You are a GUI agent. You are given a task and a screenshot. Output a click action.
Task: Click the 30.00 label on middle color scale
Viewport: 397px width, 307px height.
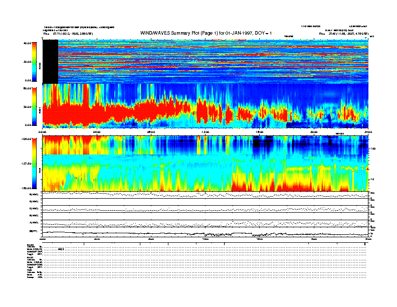coord(28,107)
